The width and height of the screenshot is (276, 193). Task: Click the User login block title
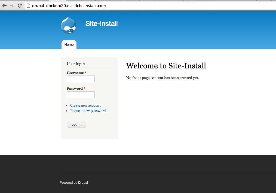click(76, 64)
